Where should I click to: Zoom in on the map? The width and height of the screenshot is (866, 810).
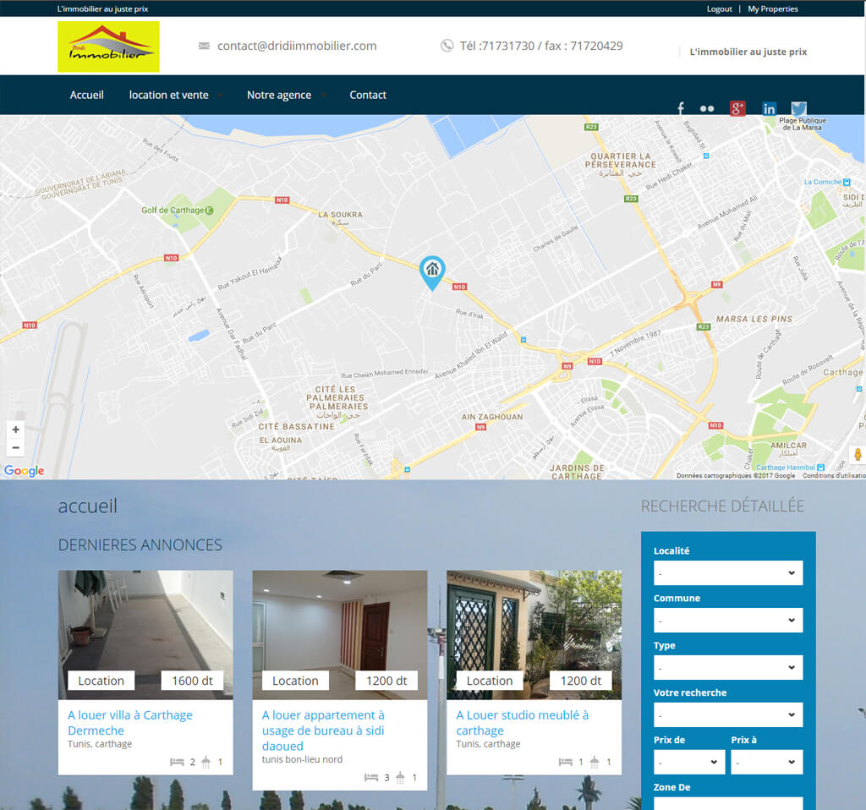tap(15, 430)
